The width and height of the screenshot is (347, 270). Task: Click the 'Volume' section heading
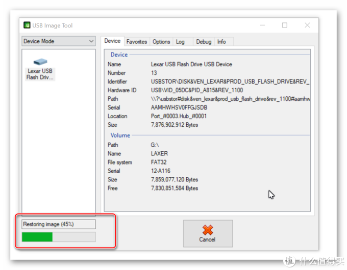pos(120,135)
